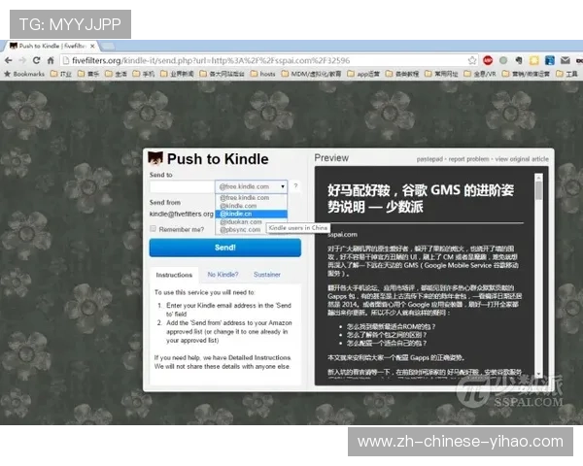The image size is (583, 466).
Task: Click the sspai.com source text in preview
Action: click(342, 235)
